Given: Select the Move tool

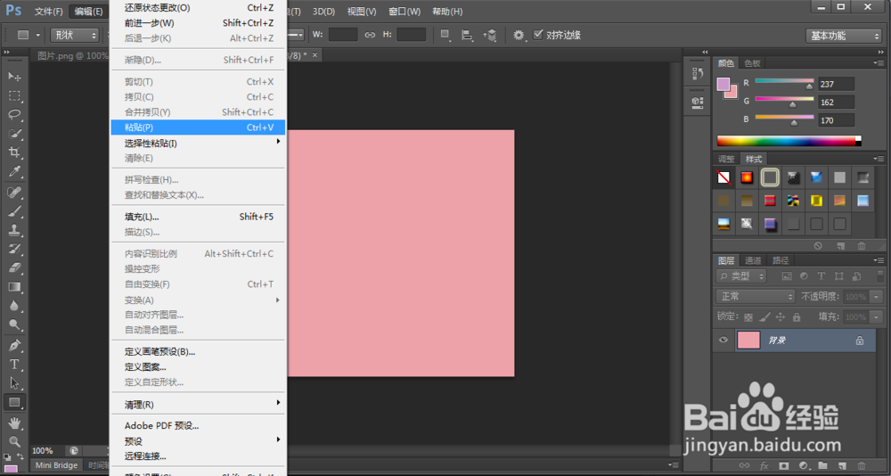Looking at the screenshot, I should click(x=14, y=76).
